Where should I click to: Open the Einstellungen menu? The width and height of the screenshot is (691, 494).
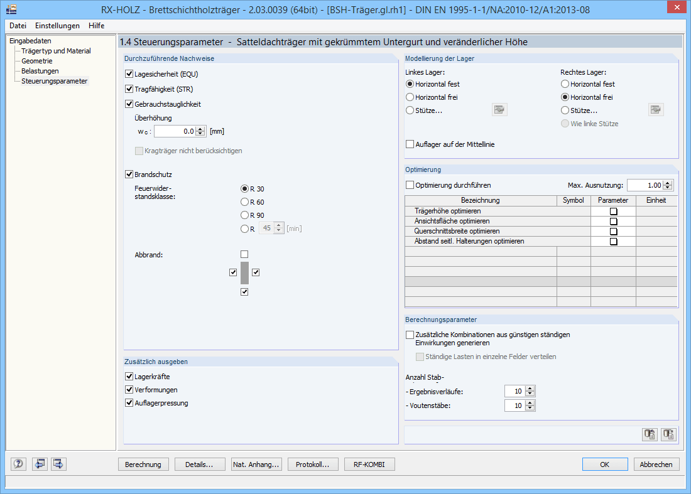[57, 26]
